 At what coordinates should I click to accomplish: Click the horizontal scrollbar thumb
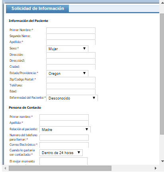(60, 168)
